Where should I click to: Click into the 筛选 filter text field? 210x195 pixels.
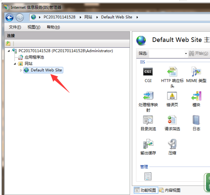click(x=167, y=54)
